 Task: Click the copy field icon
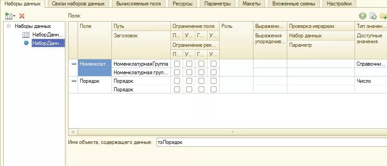373,16
